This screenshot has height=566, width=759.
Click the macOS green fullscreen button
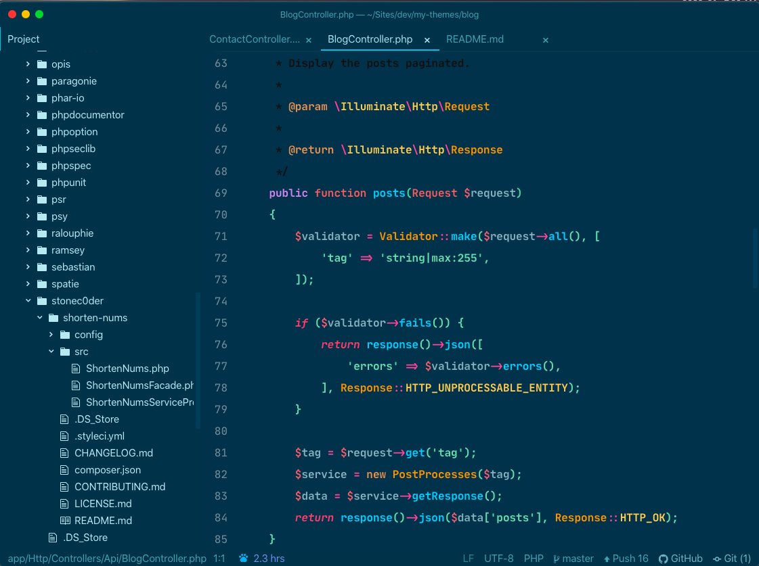click(x=39, y=14)
